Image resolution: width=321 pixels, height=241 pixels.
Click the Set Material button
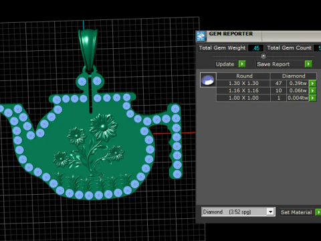296,212
